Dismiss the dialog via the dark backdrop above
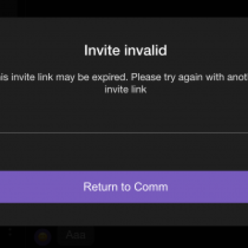 [x=124, y=9]
